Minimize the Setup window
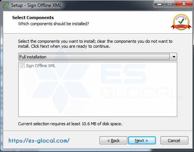The width and height of the screenshot is (194, 152). (x=159, y=4)
